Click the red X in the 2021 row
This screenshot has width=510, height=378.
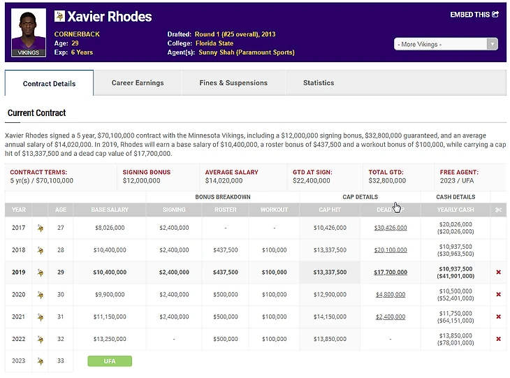pos(498,317)
